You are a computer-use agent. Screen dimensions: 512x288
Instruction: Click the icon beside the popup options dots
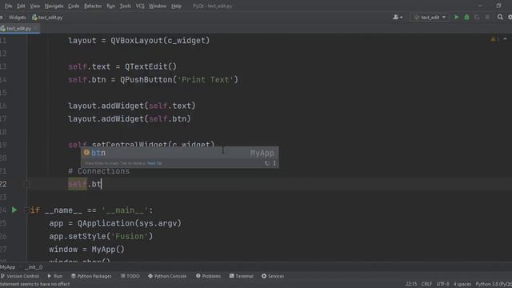coord(266,163)
